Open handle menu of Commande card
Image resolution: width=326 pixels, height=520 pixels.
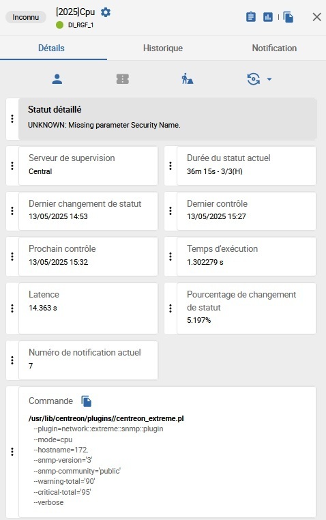point(12,452)
